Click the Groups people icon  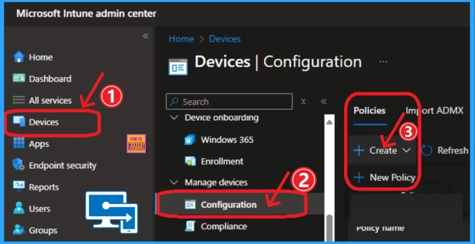click(x=19, y=230)
